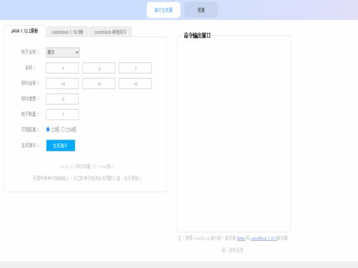358x268 pixels.
Task: Select the JAVA 1.12.2原版 tab
Action: click(25, 31)
